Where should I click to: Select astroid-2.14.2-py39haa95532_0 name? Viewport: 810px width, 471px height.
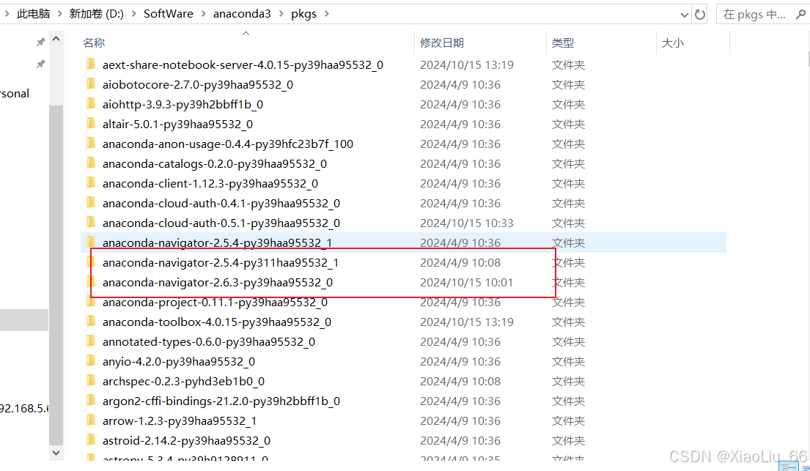[186, 441]
